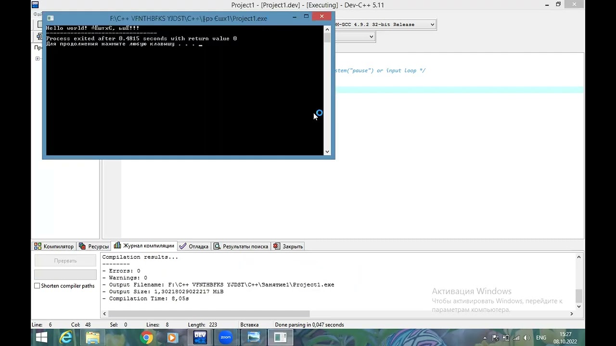The width and height of the screenshot is (616, 346).
Task: Click the highlighted current line in the editor
Action: [460, 90]
